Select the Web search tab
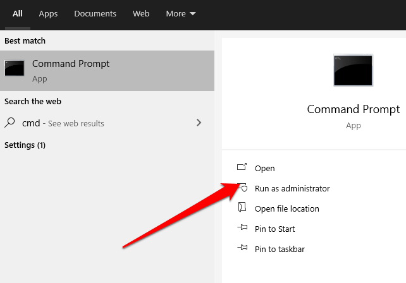The width and height of the screenshot is (406, 283). 141,13
